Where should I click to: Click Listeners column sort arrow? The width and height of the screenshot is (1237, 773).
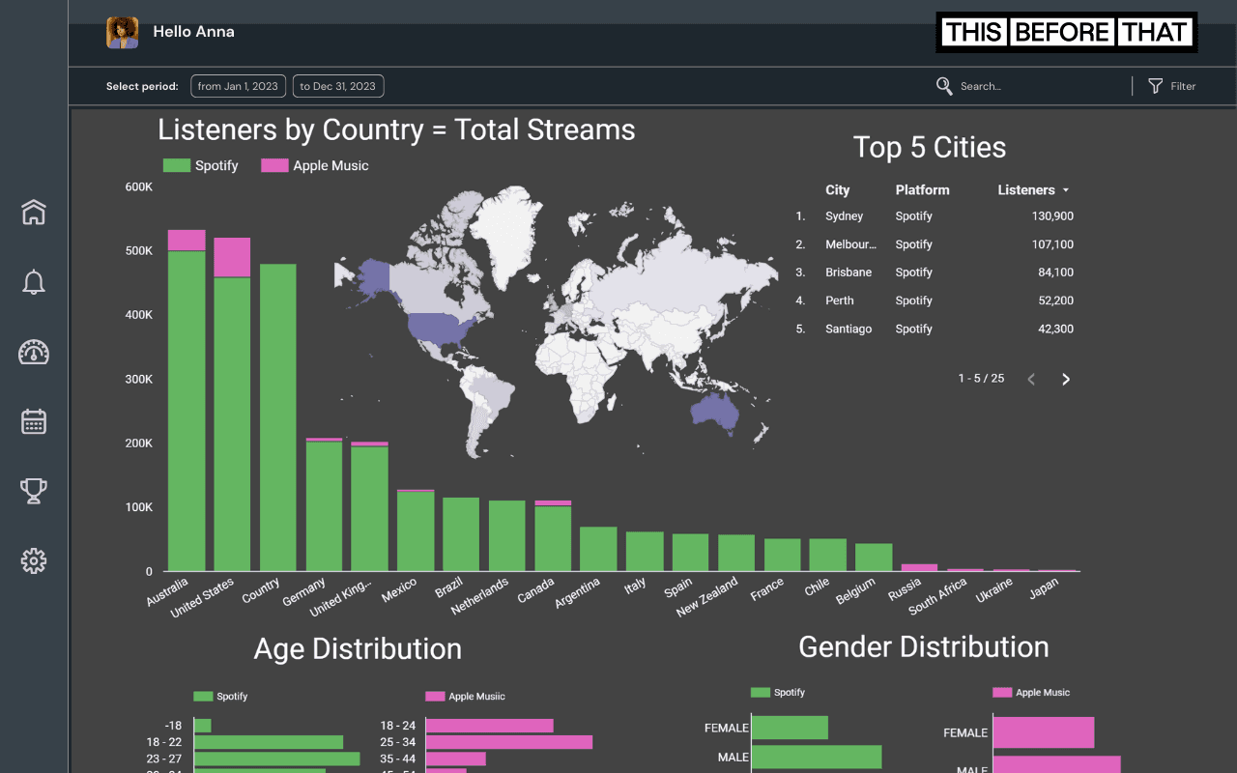[x=1066, y=190]
